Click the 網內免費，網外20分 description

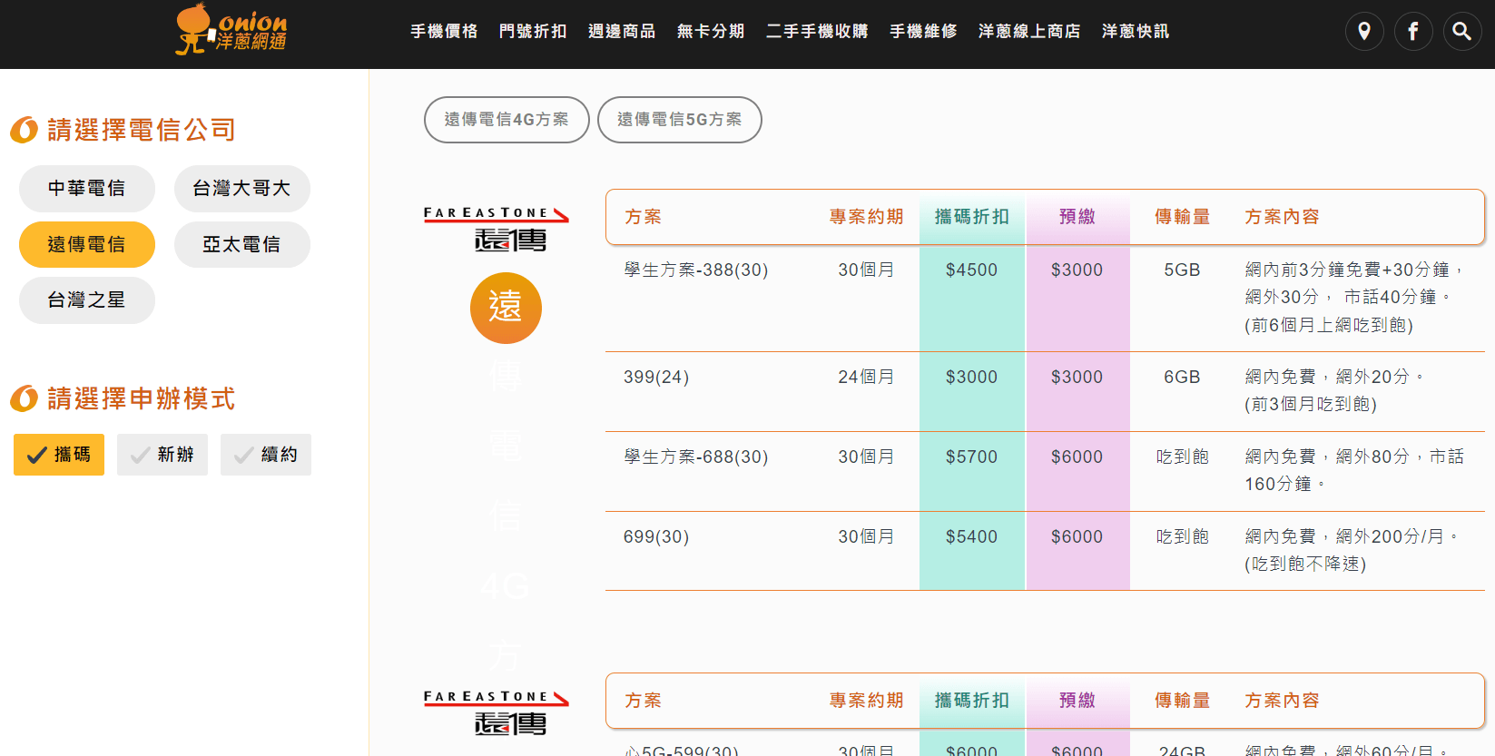point(1334,378)
